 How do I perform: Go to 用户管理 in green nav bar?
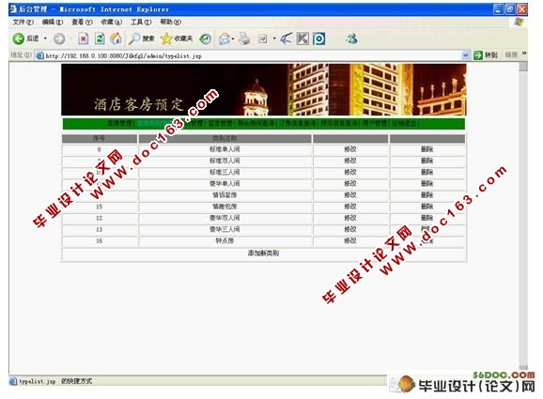point(376,124)
